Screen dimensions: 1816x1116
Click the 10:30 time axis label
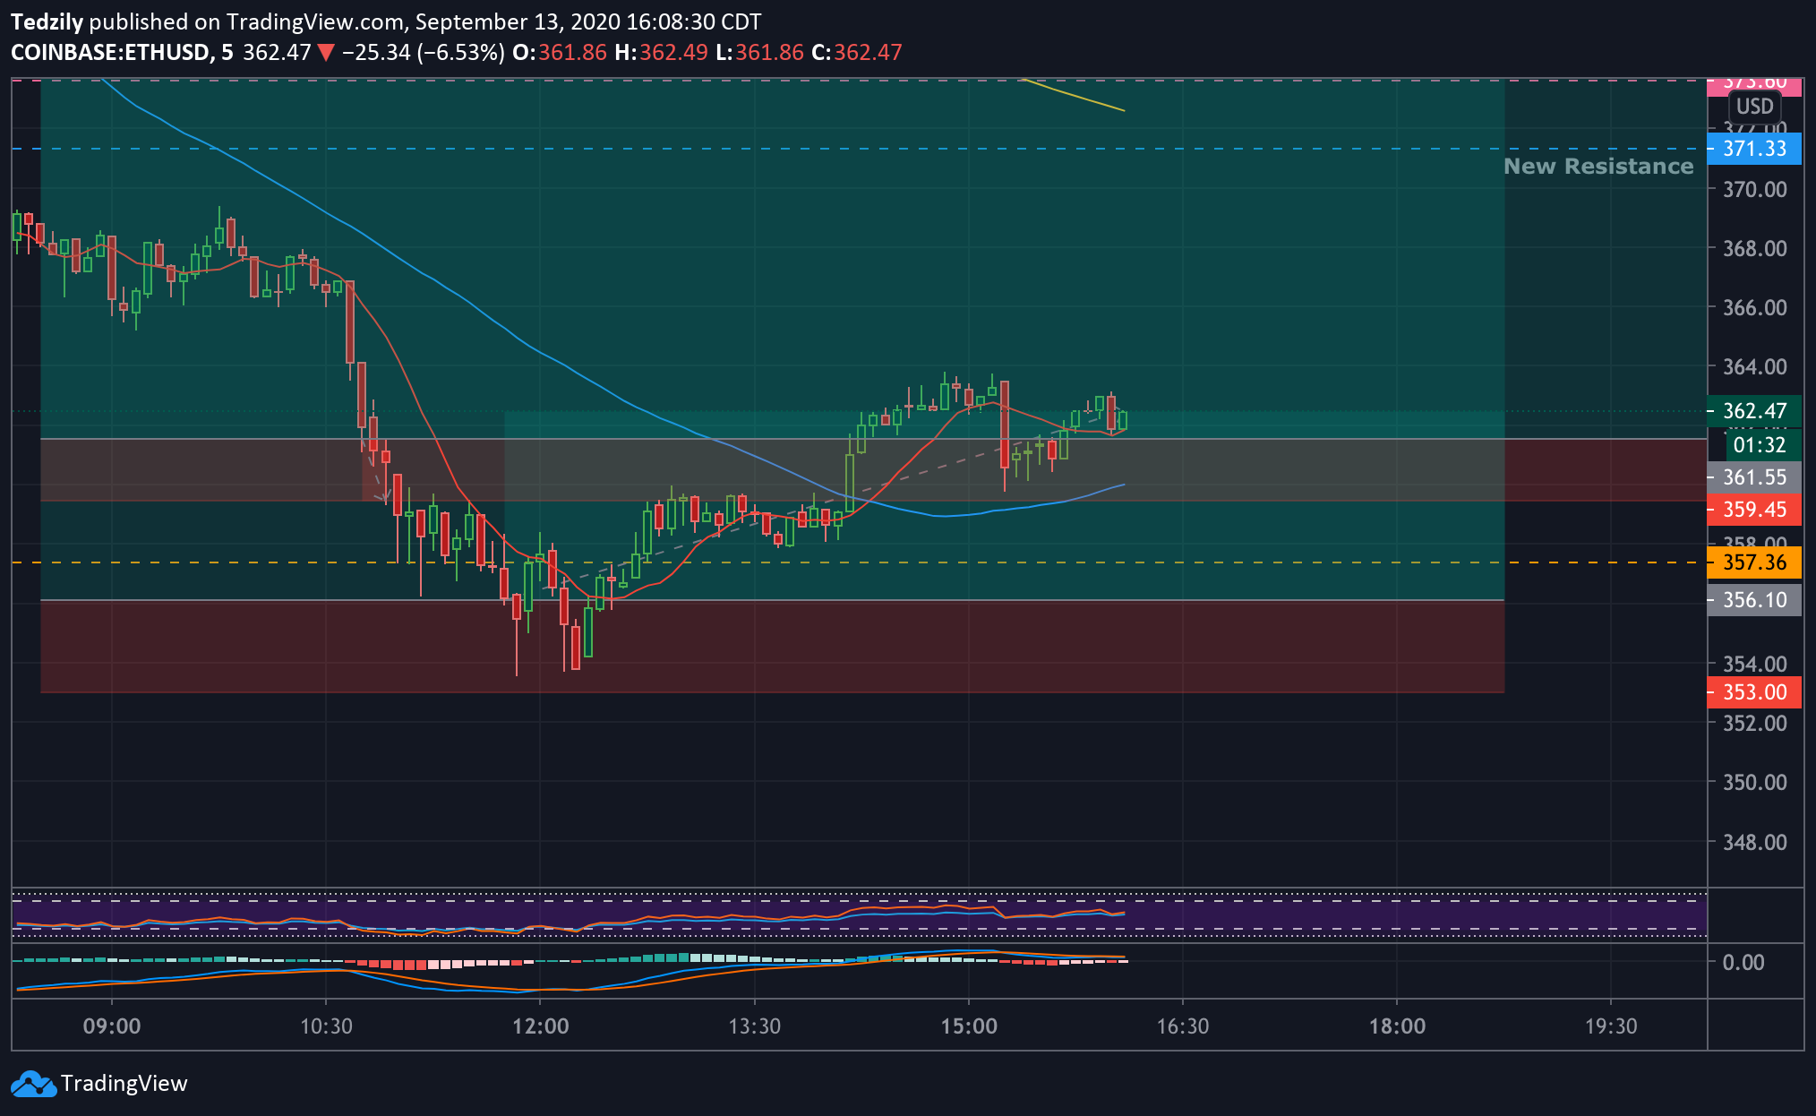point(326,1026)
